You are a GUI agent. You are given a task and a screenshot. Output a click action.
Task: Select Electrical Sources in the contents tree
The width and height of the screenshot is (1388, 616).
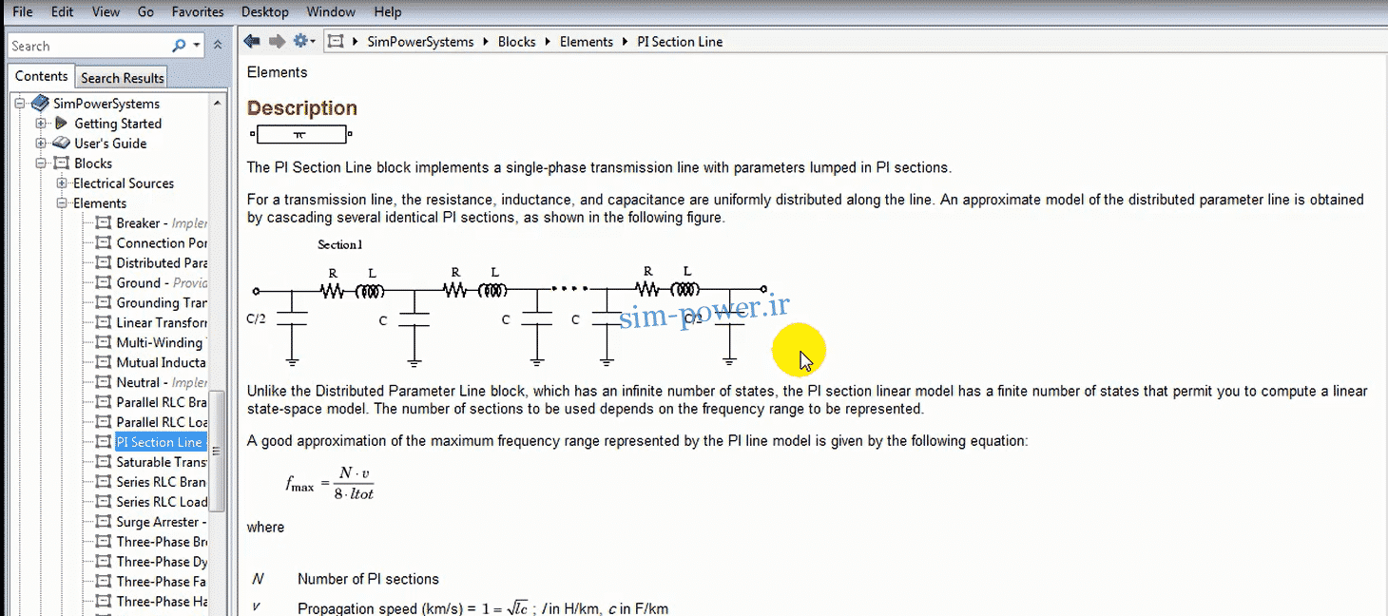(x=124, y=183)
